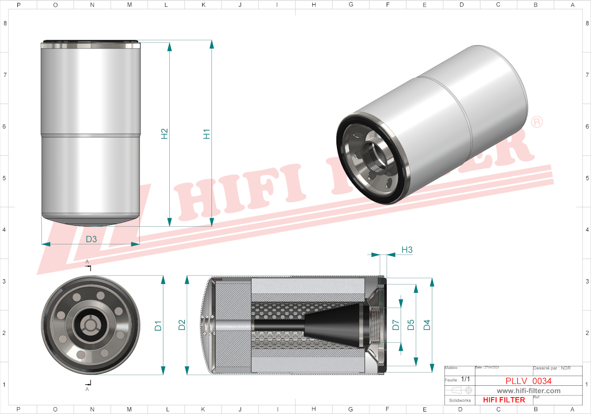Click the 'Dessiné par : NDR' field
The width and height of the screenshot is (591, 414).
[x=551, y=368]
